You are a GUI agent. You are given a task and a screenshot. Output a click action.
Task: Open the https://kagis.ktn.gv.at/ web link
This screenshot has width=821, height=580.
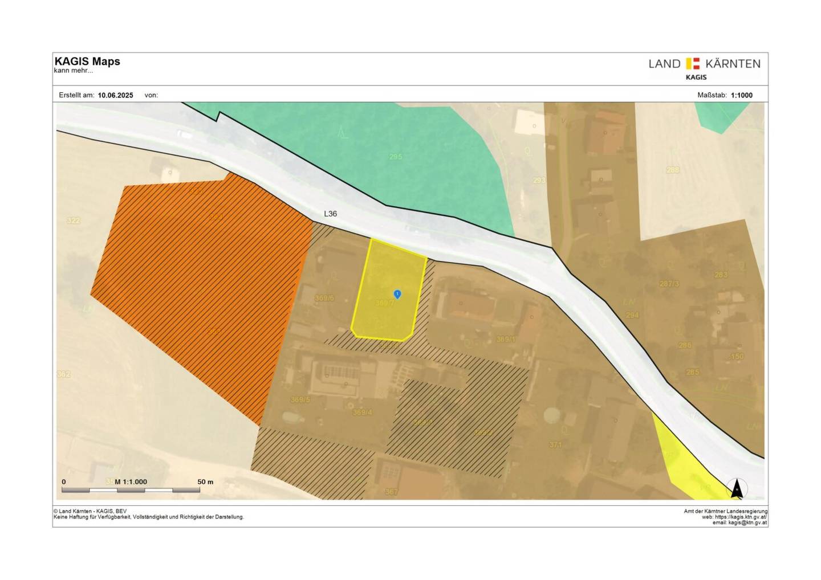pyautogui.click(x=741, y=517)
